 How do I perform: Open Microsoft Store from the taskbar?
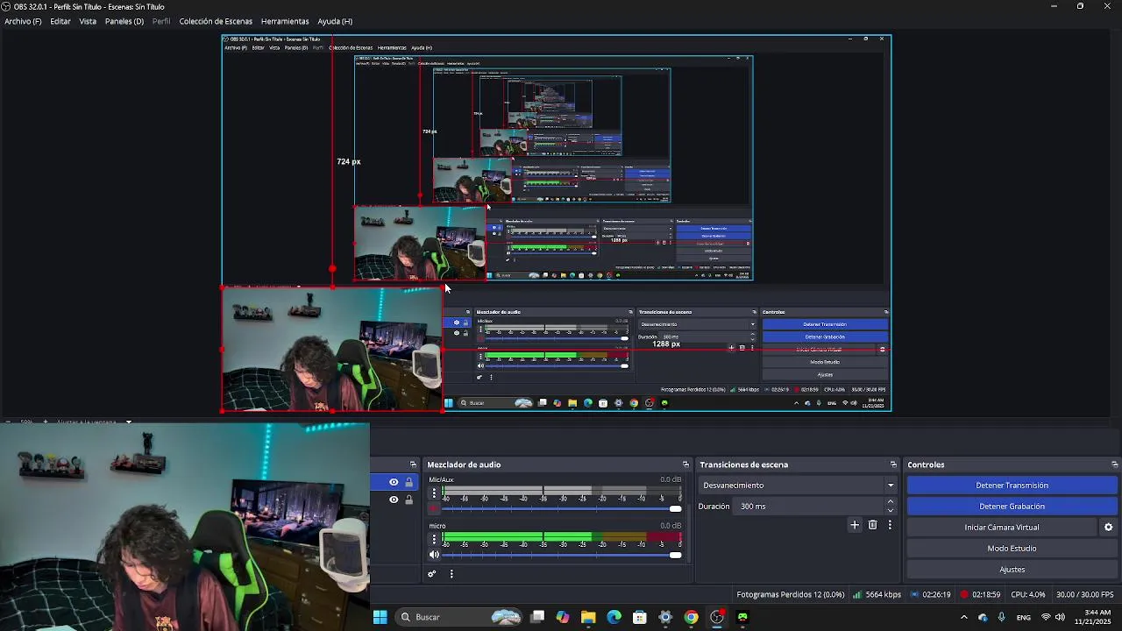point(640,617)
